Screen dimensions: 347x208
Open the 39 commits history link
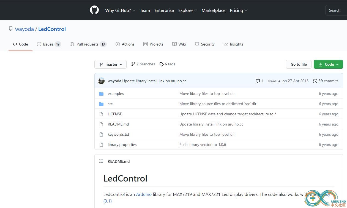click(326, 81)
